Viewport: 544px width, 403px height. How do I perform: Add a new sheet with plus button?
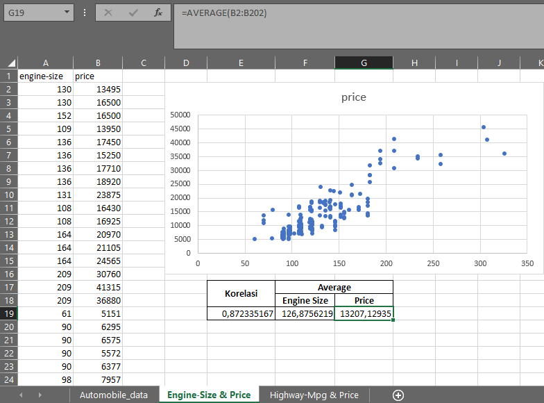click(398, 395)
